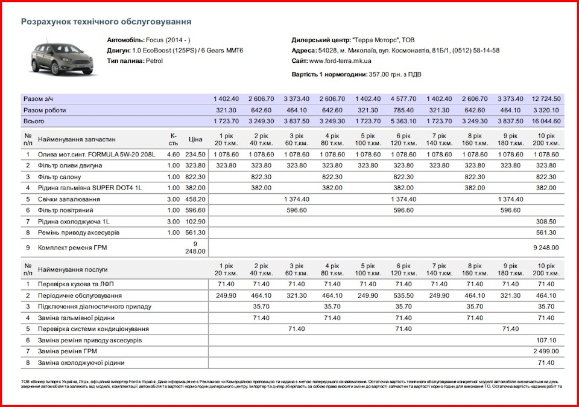Image resolution: width=579 pixels, height=407 pixels.
Task: Click the 4 577.70 value in Разом з/ч row
Action: tap(403, 98)
